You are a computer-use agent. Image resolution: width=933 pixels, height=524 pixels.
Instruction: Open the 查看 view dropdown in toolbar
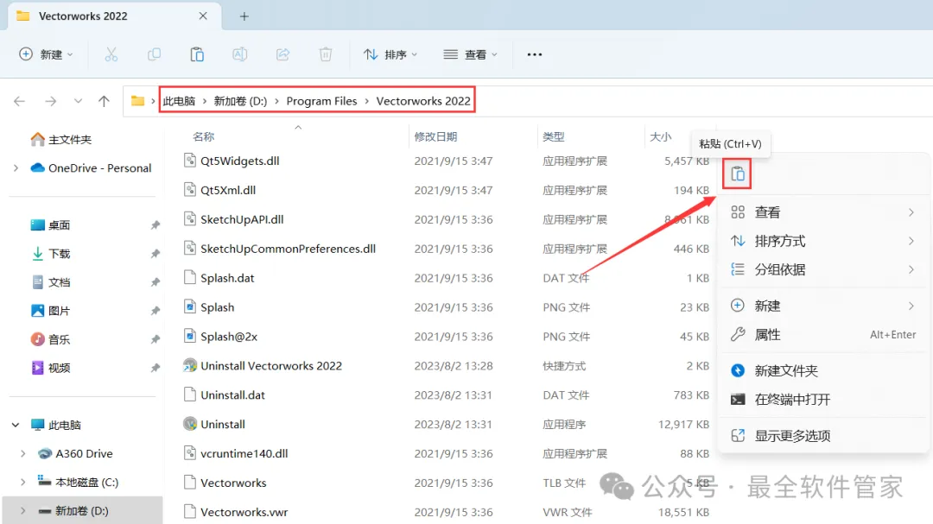[x=471, y=54]
